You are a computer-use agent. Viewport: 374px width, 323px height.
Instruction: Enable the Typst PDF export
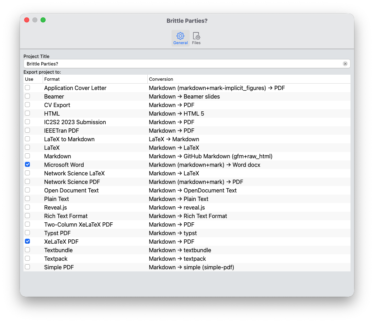pyautogui.click(x=27, y=233)
